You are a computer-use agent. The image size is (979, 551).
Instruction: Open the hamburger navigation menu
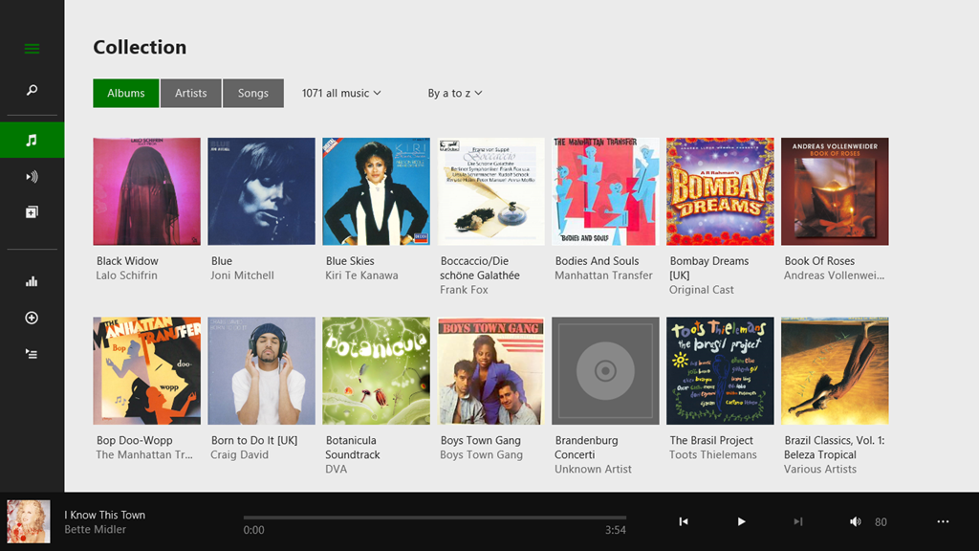[32, 49]
